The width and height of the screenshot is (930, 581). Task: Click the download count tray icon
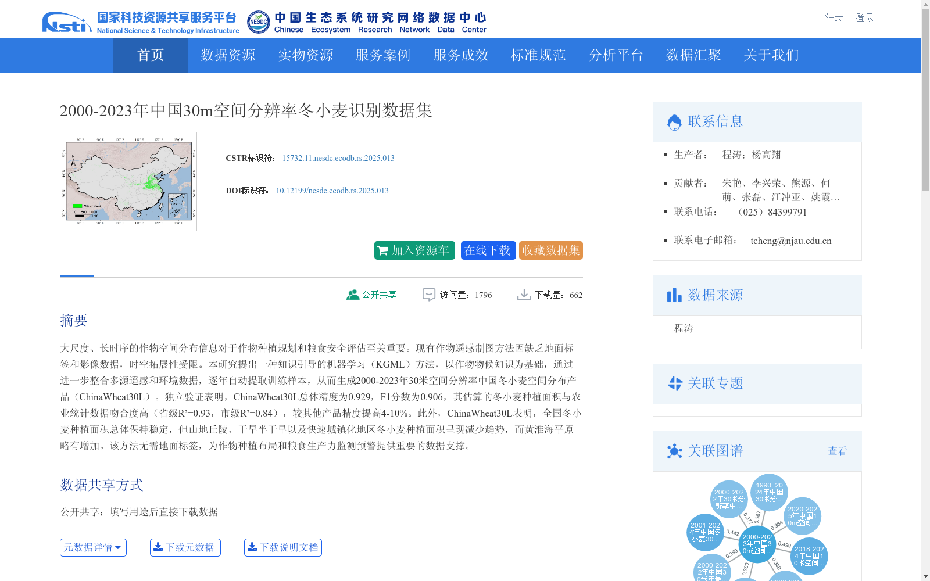point(524,295)
